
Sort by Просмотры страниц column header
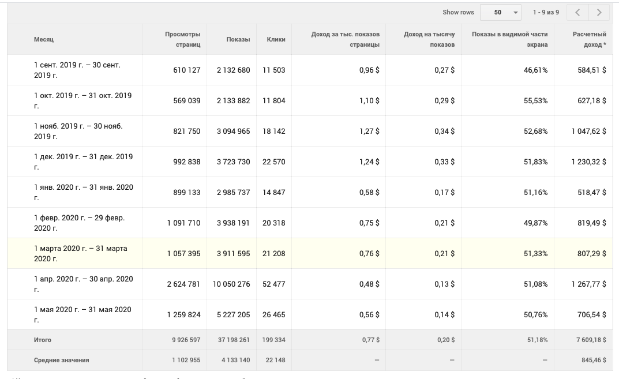[182, 40]
